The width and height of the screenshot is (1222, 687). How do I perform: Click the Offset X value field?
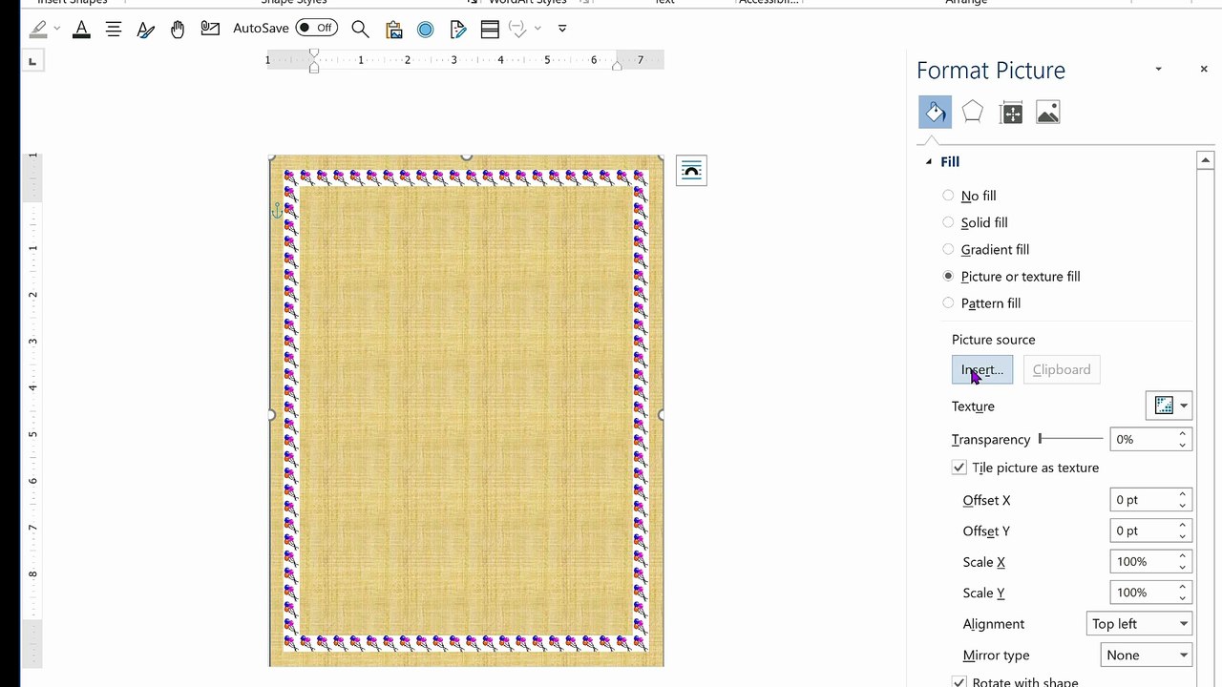1143,500
